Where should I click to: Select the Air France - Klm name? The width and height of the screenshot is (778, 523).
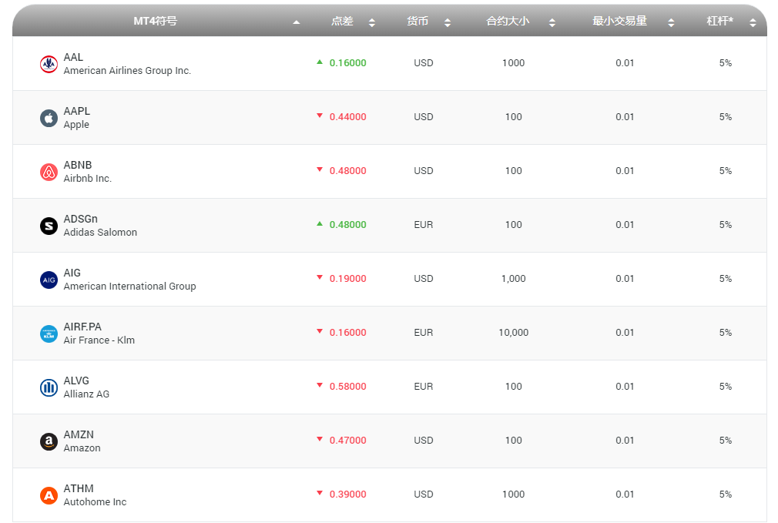tap(99, 340)
